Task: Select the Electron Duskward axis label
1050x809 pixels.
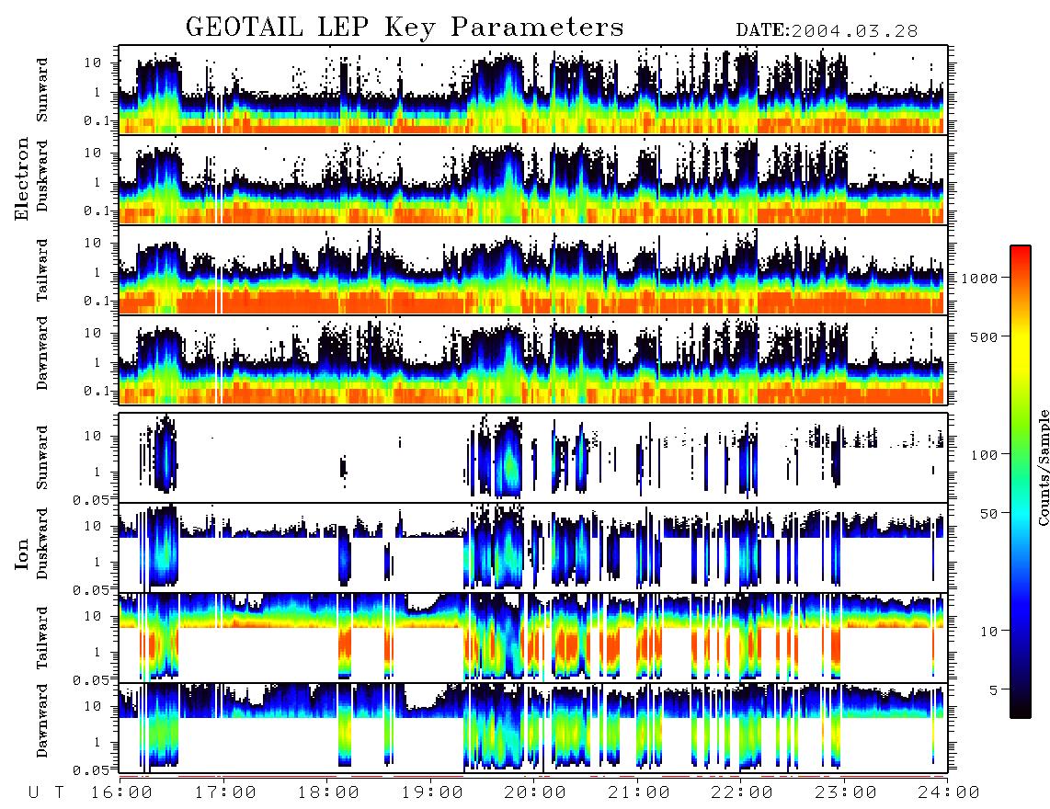Action: [x=43, y=176]
